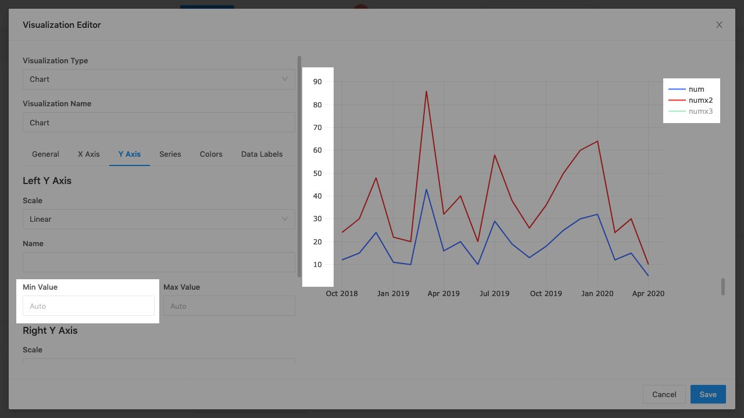Click the Jan 2020 x-axis label
Screen dimensions: 744x418
pyautogui.click(x=597, y=294)
